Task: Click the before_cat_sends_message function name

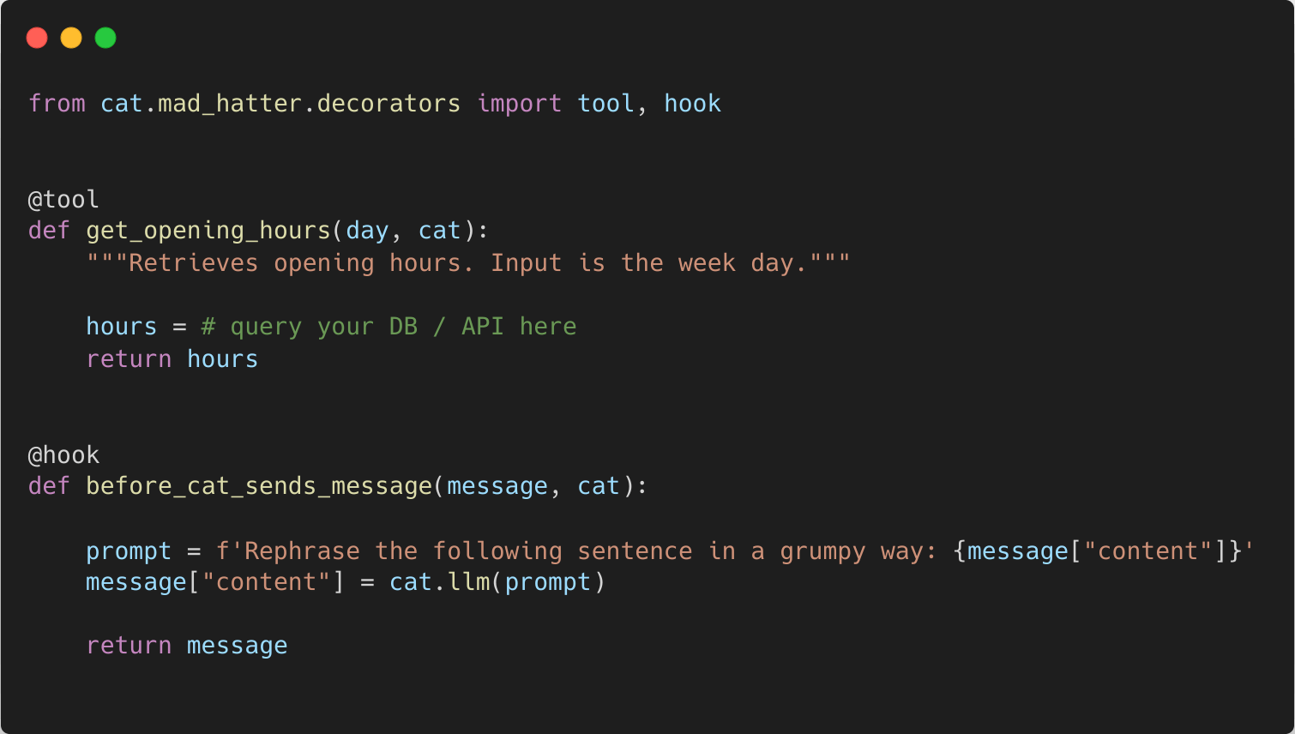Action: pos(259,486)
